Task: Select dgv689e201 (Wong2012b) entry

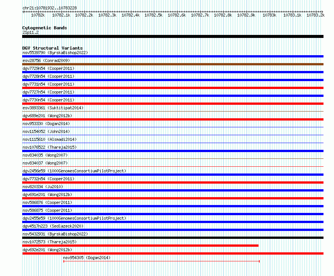Action: [x=47, y=116]
